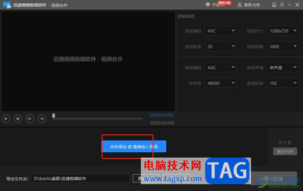Click the play button
Image resolution: width=303 pixels, height=191 pixels.
coord(6,119)
